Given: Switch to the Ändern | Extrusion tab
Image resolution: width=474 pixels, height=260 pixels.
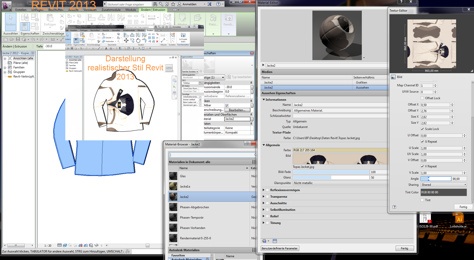Looking at the screenshot, I should (153, 10).
